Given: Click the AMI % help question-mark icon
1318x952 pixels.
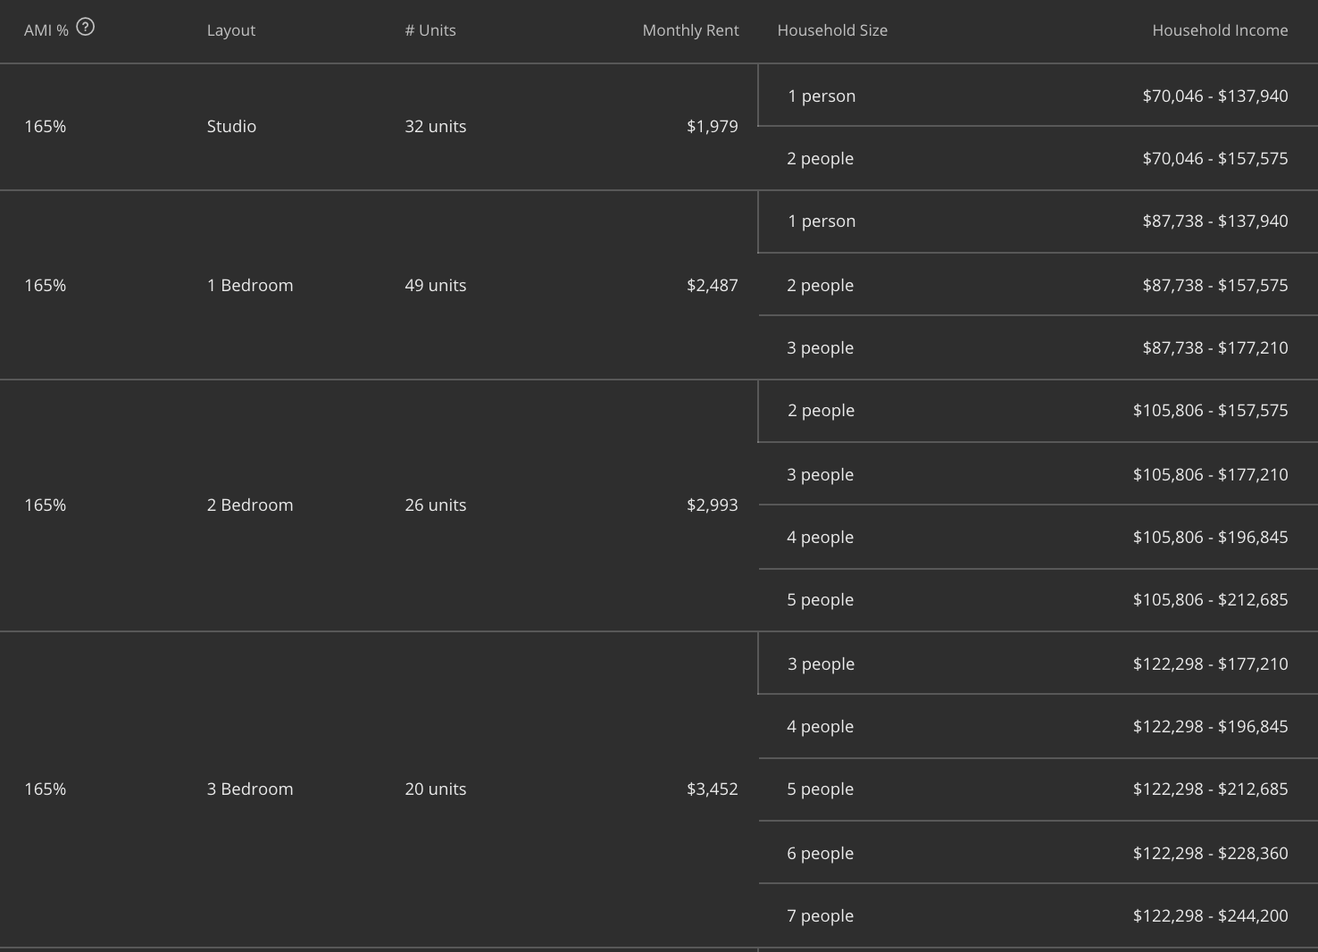Looking at the screenshot, I should (x=86, y=28).
